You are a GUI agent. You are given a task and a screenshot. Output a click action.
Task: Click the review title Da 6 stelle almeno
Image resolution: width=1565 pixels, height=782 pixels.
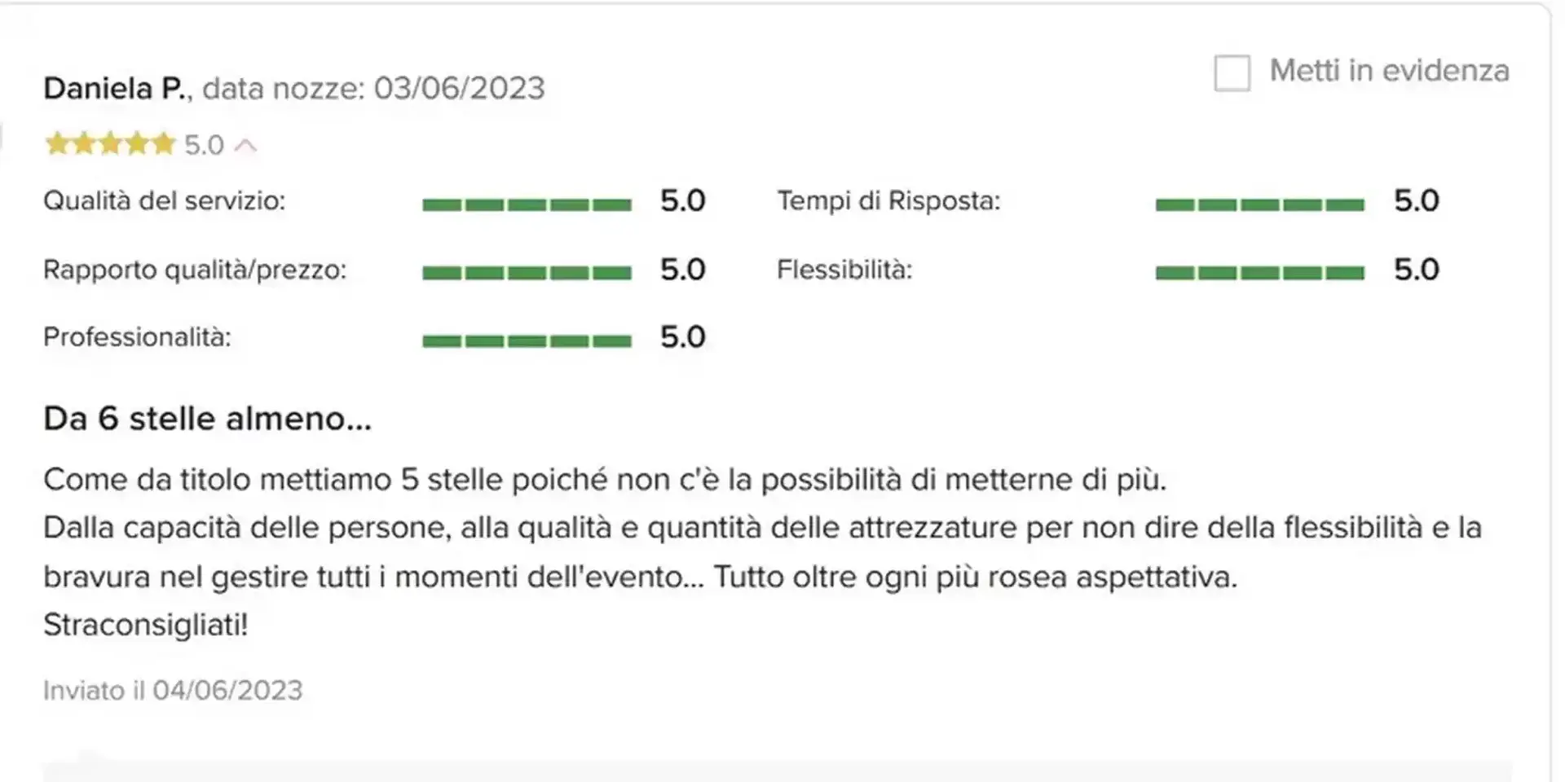point(207,419)
